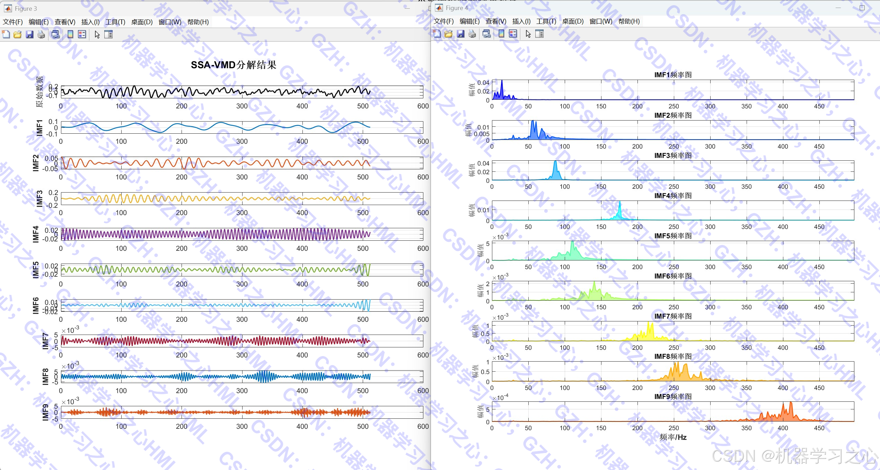Save Figure 4 with floppy icon
This screenshot has height=470, width=880.
click(460, 34)
